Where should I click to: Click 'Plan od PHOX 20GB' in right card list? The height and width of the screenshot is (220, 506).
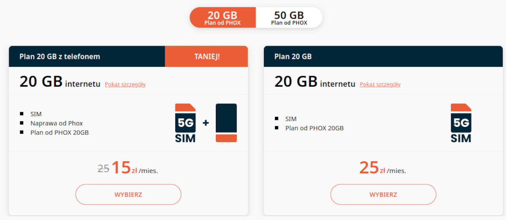[x=314, y=128]
